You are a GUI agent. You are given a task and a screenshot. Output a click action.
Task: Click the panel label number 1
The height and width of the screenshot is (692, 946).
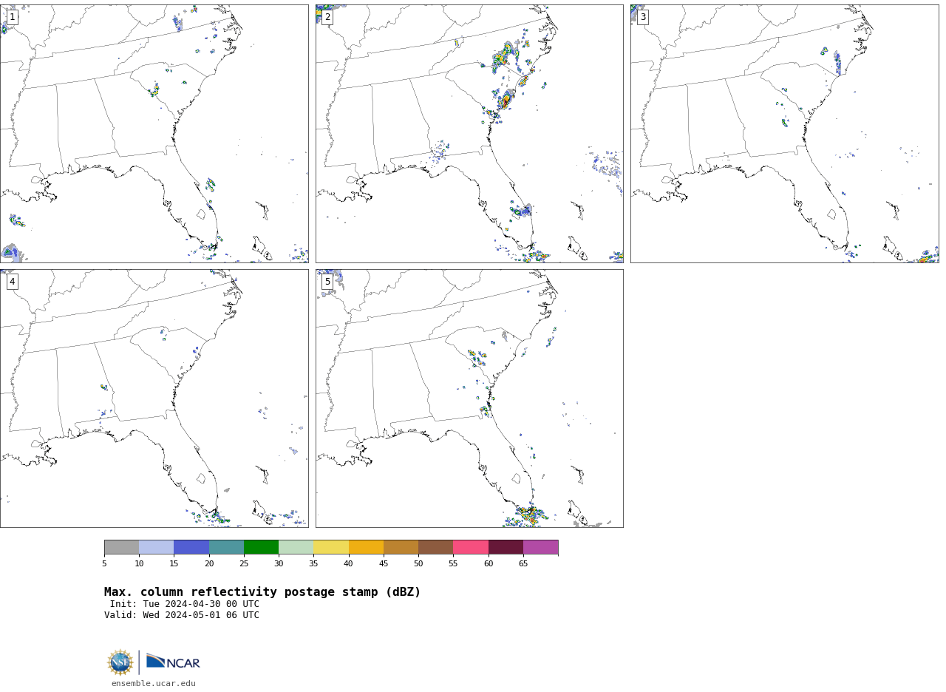click(x=12, y=17)
